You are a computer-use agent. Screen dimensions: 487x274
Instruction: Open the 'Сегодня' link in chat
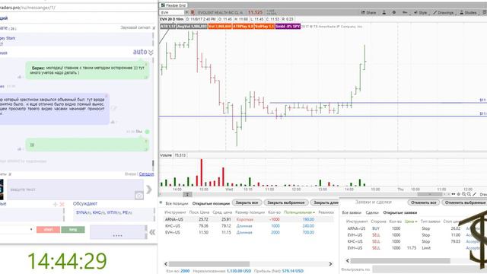146,174
